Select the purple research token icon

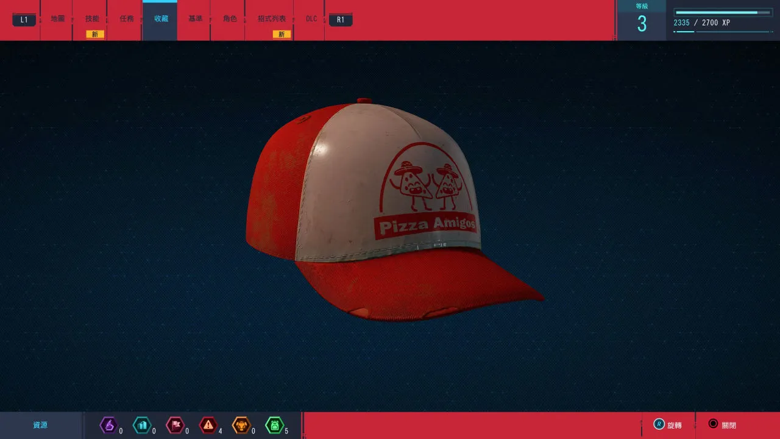[x=109, y=425]
